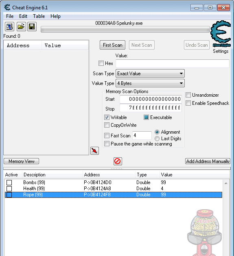Click the address list scroll up arrow
Screen dimensions: 234x256
tap(226, 183)
